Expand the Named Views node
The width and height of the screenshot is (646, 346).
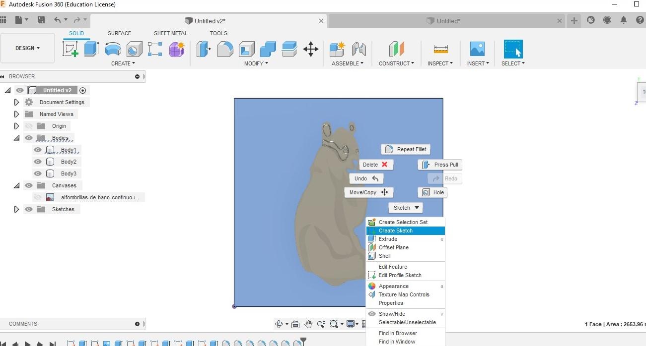(x=16, y=114)
